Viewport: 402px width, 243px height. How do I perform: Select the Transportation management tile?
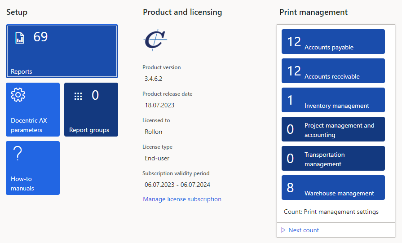pos(333,159)
